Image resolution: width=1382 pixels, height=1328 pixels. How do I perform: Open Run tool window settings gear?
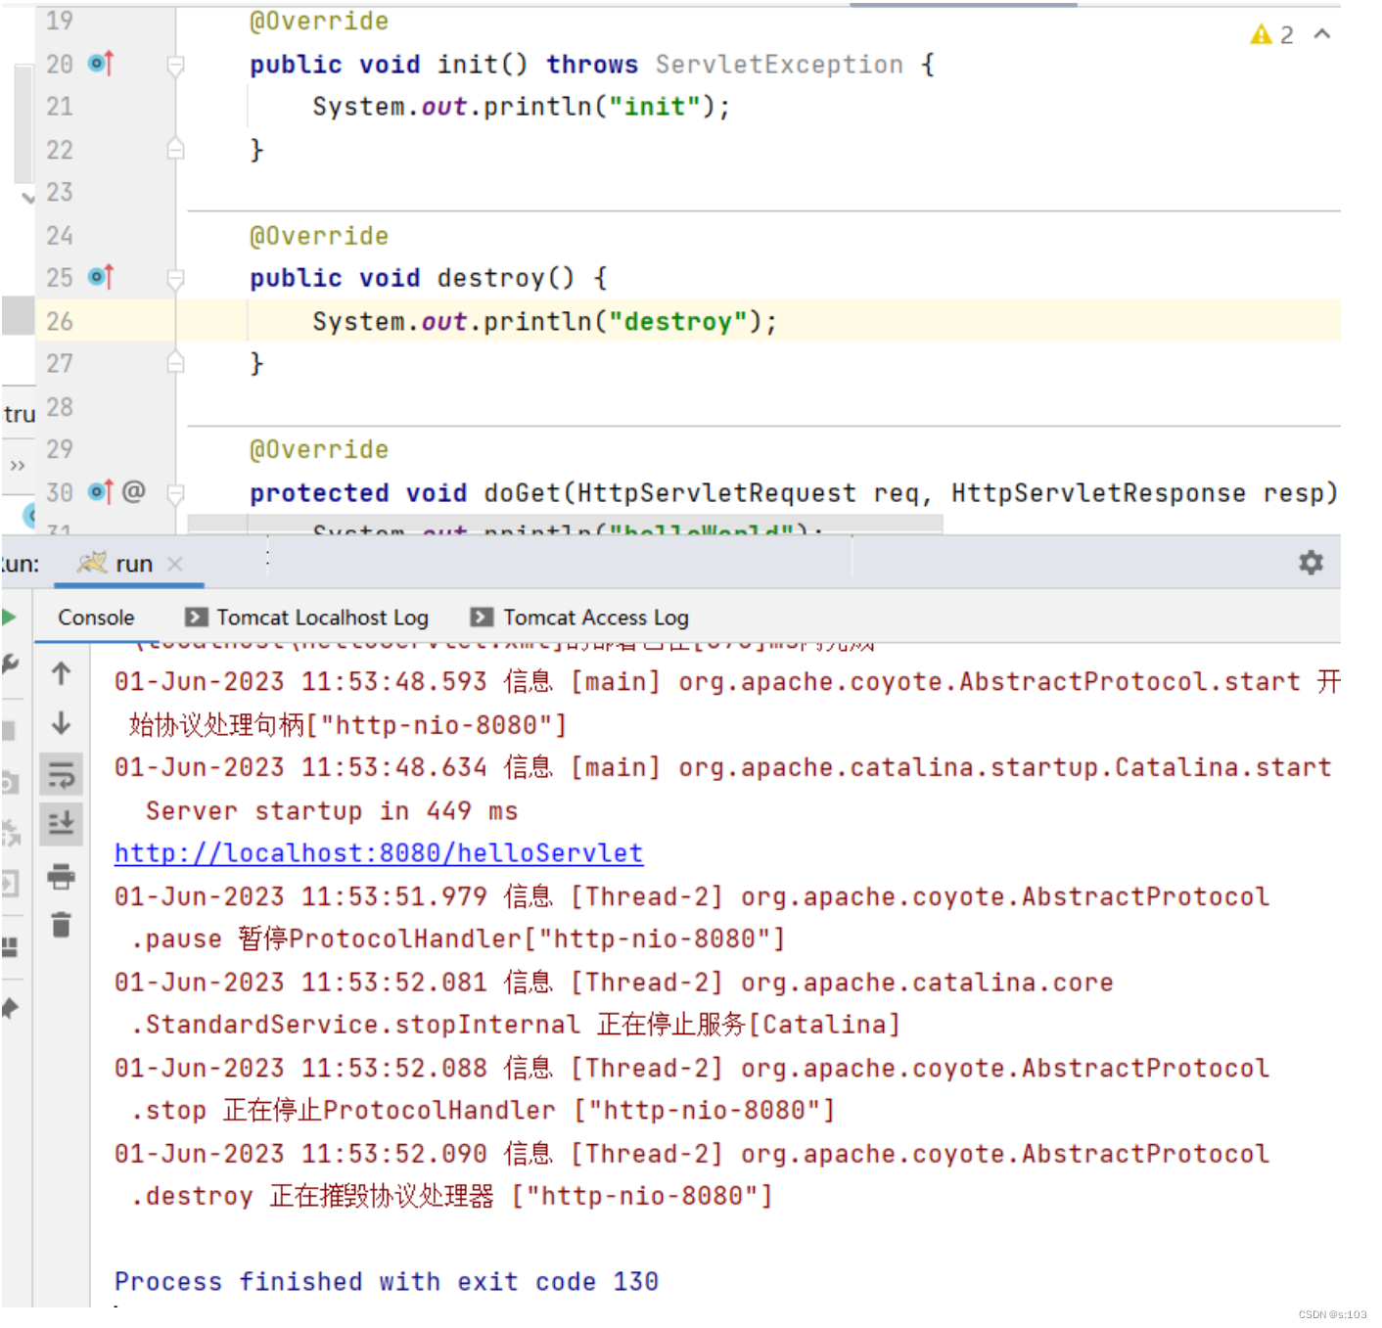pyautogui.click(x=1311, y=563)
